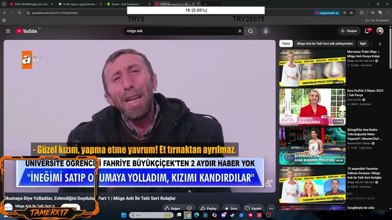Image resolution: width=392 pixels, height=220 pixels.
Task: Open Google Chrome from the taskbar
Action: 188,215
